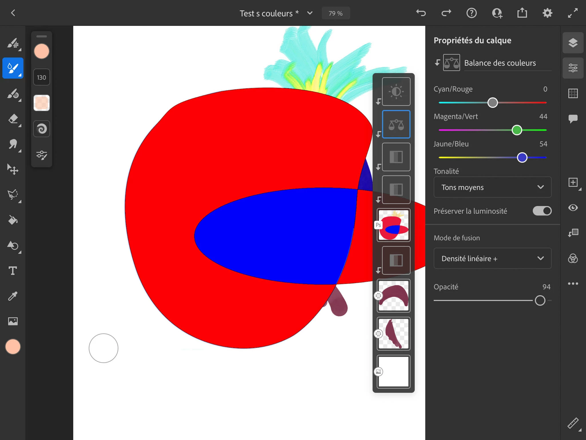
Task: Click the Magenta/Vert slider green handle
Action: click(x=517, y=130)
